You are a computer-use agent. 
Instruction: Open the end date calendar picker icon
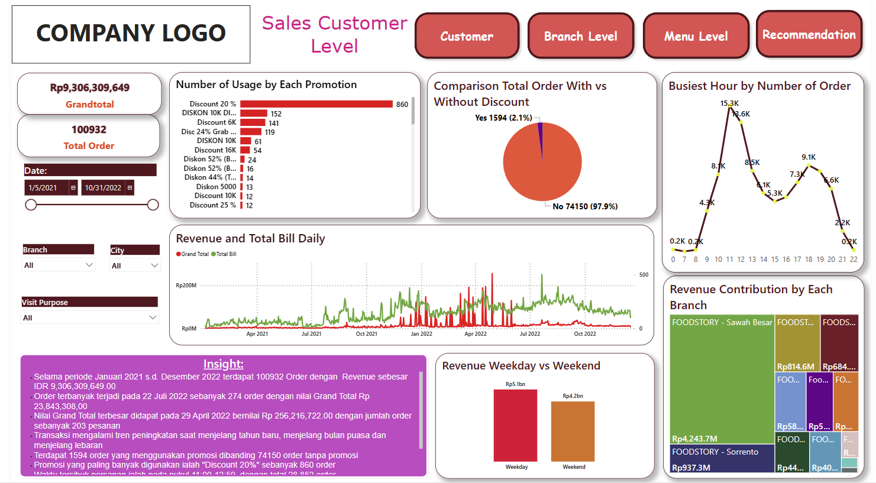(x=130, y=188)
